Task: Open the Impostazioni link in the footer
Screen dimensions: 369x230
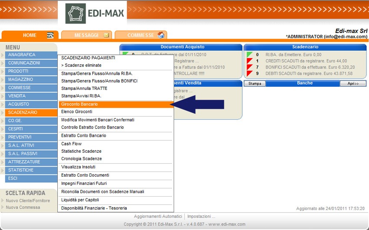Action: 201,216
